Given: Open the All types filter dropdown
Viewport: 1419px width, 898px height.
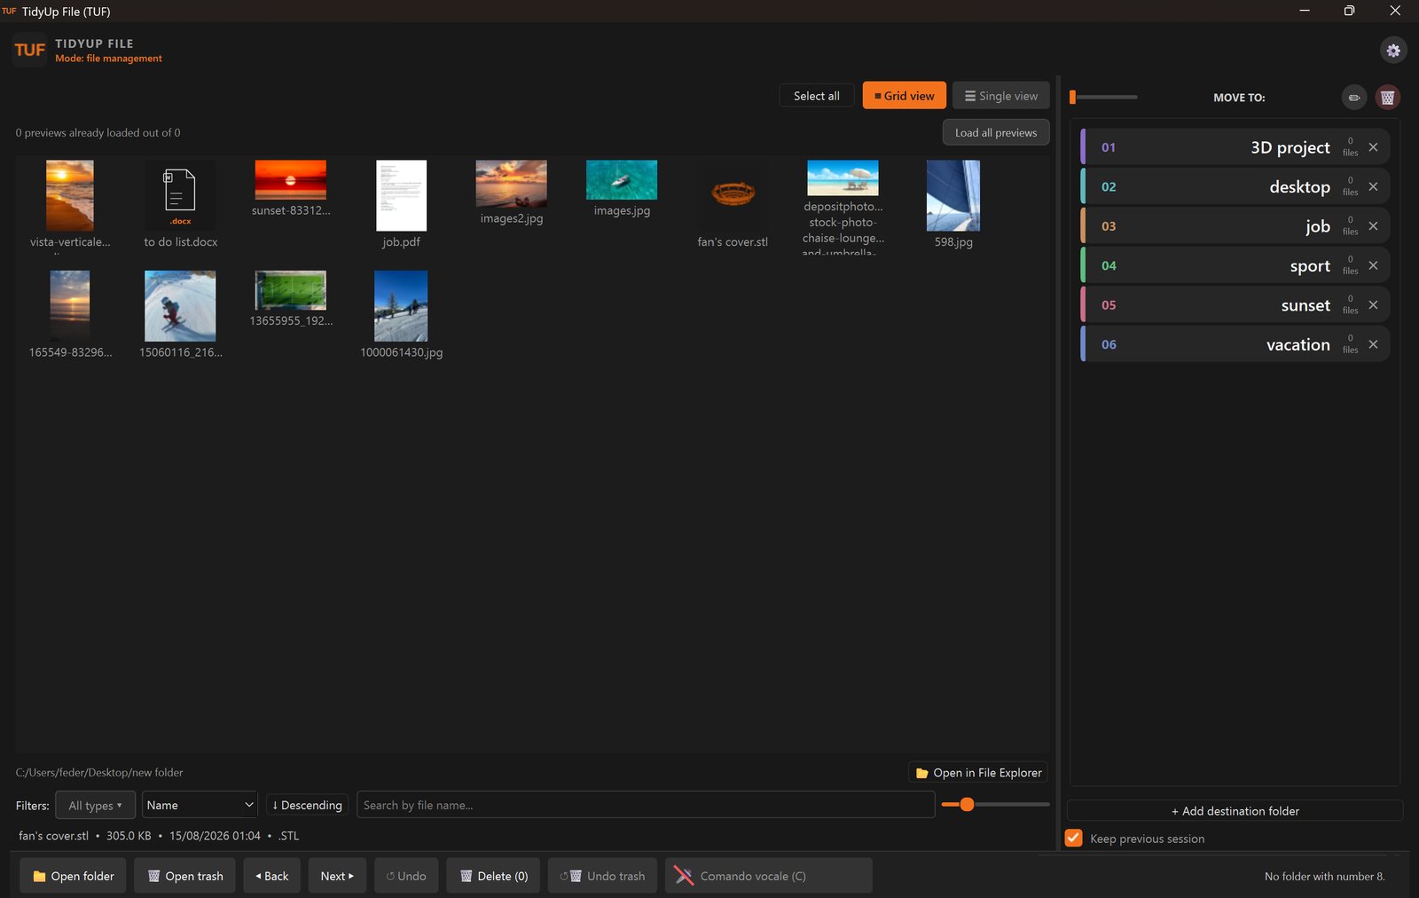Looking at the screenshot, I should 95,805.
